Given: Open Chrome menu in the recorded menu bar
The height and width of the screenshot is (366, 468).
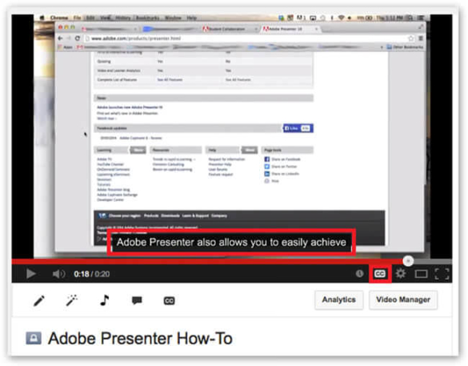Looking at the screenshot, I should [x=59, y=18].
